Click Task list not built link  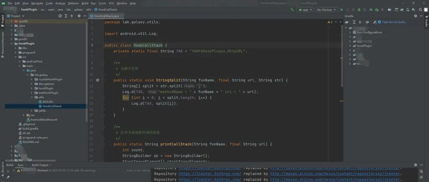point(394,22)
